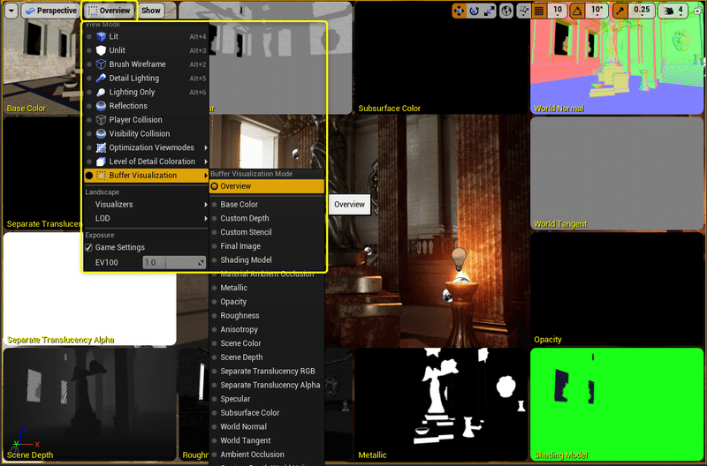Choose Separate Translucency RGB option
Viewport: 707px width, 466px height.
coord(267,372)
